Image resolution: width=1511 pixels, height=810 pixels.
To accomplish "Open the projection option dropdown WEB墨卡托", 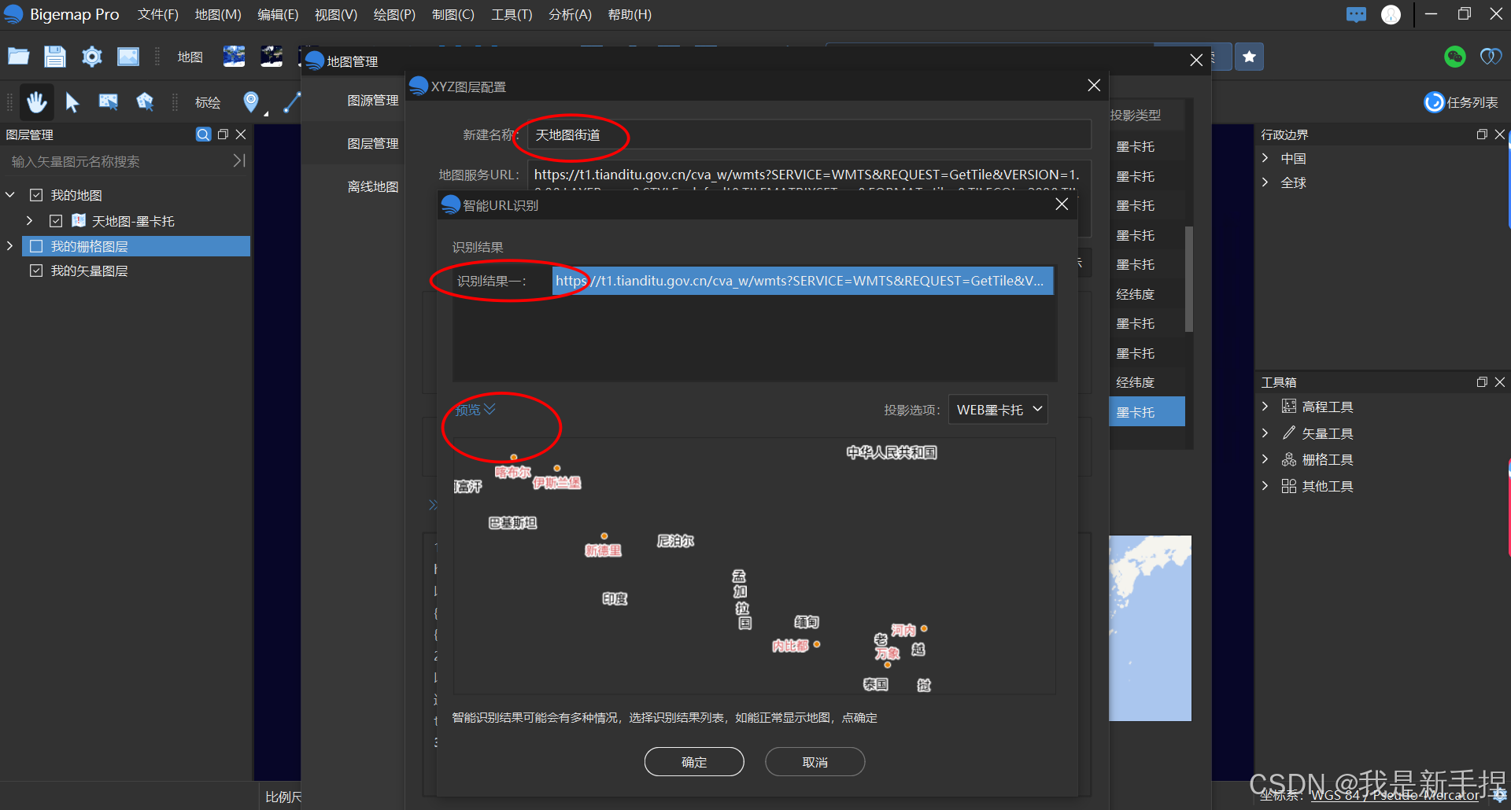I will (998, 410).
